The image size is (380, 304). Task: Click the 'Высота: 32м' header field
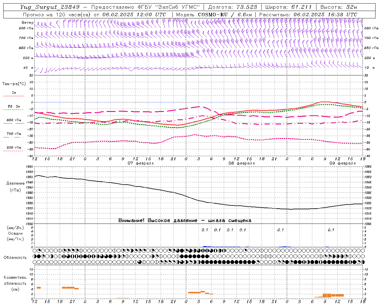pos(338,7)
